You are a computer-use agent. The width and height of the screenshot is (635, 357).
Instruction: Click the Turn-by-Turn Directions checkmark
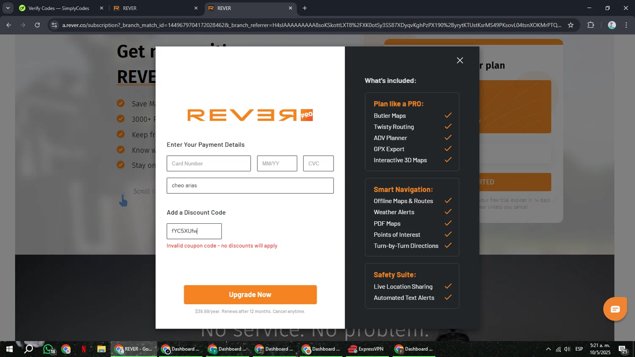click(x=448, y=245)
